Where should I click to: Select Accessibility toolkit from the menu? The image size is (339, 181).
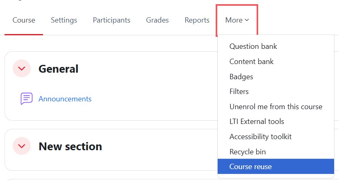pyautogui.click(x=260, y=137)
